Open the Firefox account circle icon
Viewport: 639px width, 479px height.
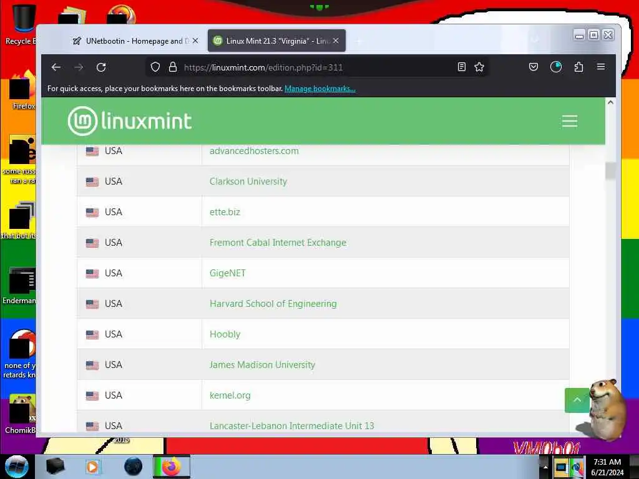[556, 67]
